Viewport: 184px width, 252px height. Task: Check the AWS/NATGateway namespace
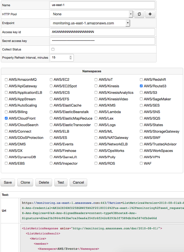[96, 138]
